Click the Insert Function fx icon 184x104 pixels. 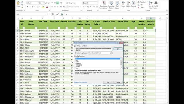[62, 14]
